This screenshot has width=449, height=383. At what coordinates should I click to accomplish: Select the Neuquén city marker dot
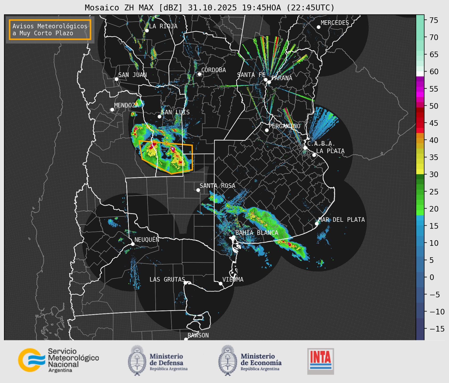click(133, 244)
